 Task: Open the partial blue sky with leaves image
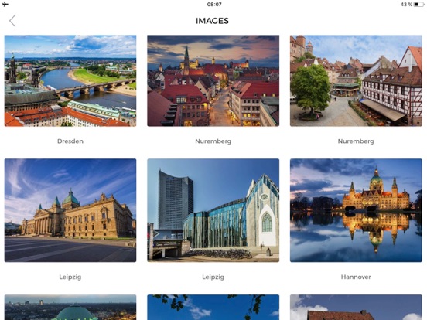(x=213, y=307)
